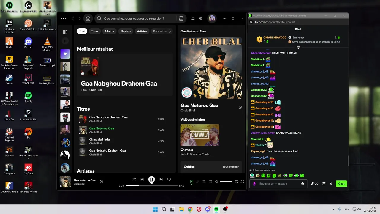Open the Steam desktop shortcut
Image resolution: width=380 pixels, height=214 pixels.
9,79
